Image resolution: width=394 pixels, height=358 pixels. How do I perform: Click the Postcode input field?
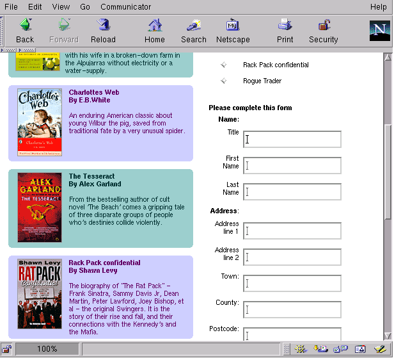(292, 334)
